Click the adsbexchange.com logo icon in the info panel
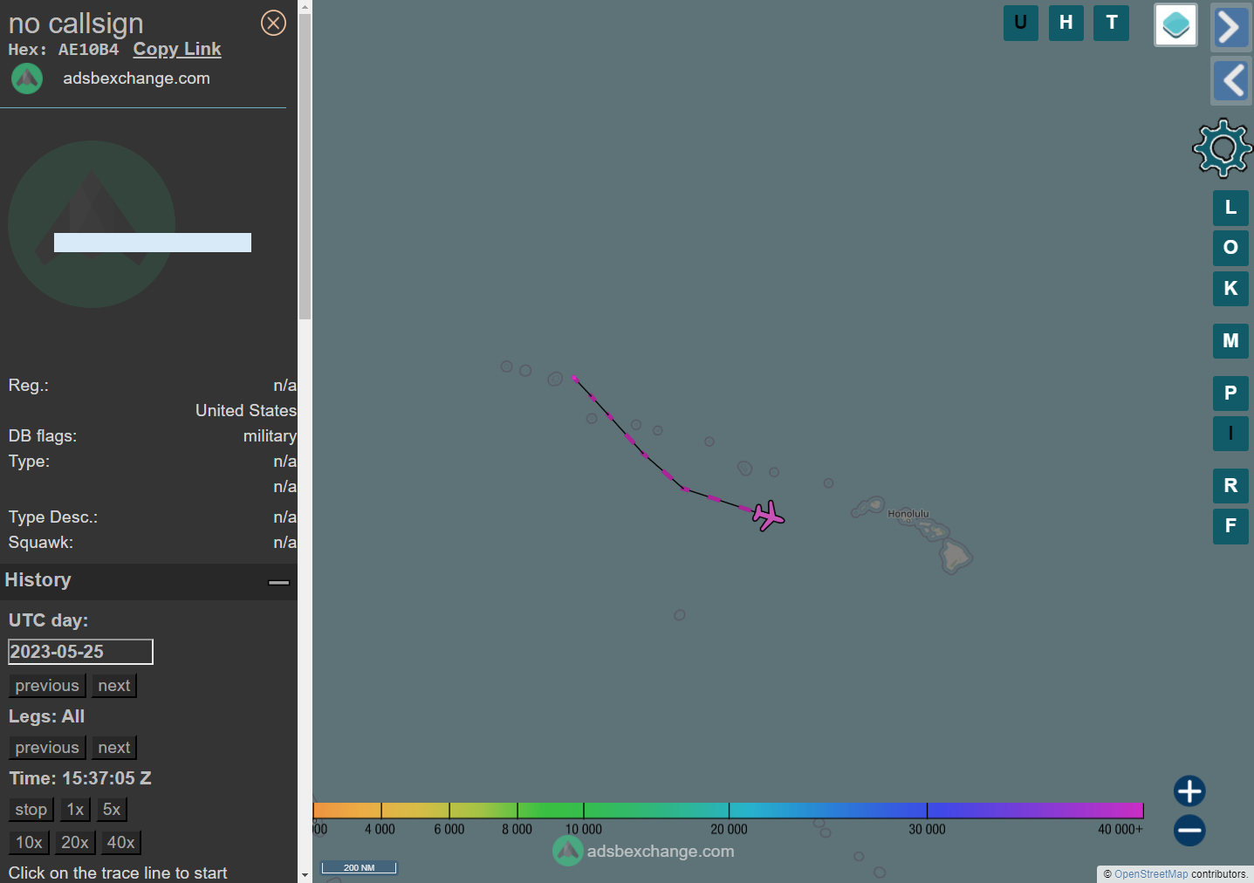Screen dimensions: 1254x883 [27, 79]
